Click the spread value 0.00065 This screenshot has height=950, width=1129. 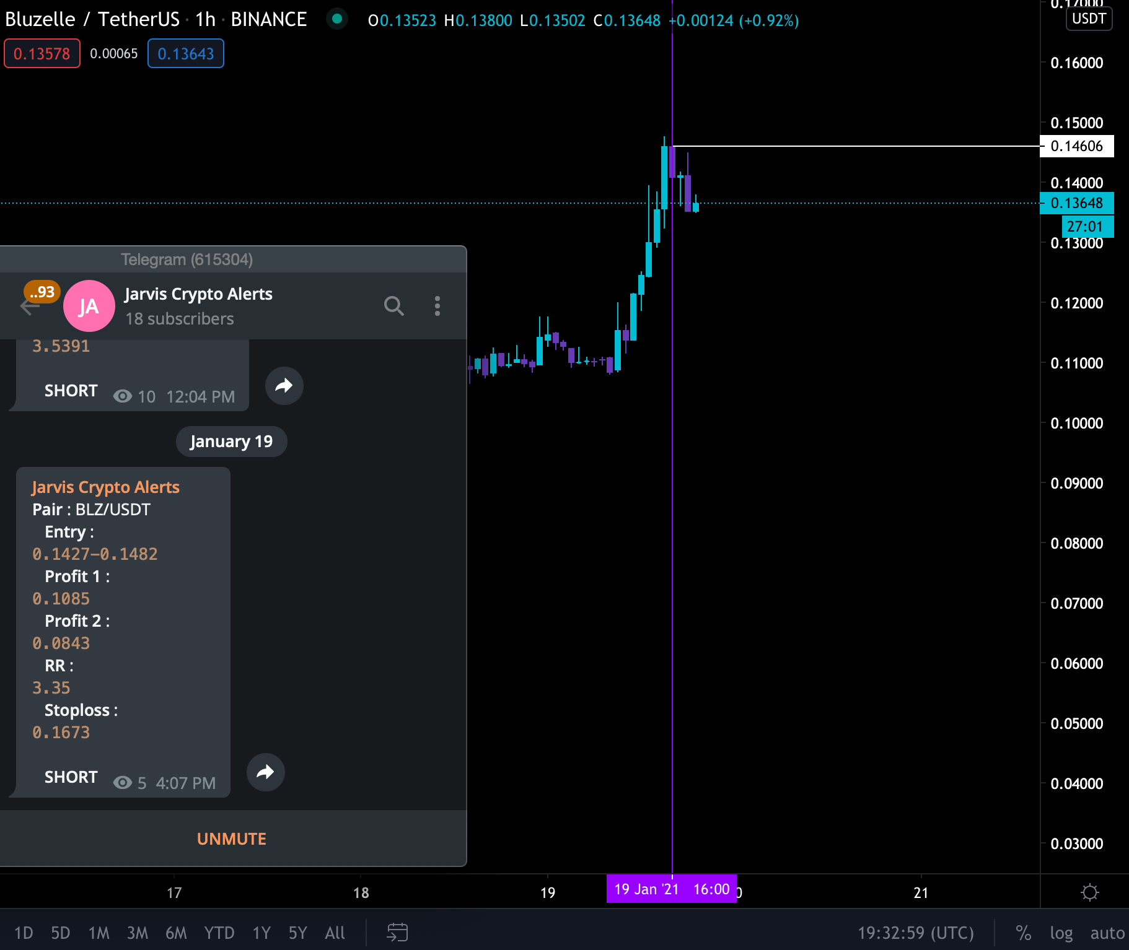[114, 54]
